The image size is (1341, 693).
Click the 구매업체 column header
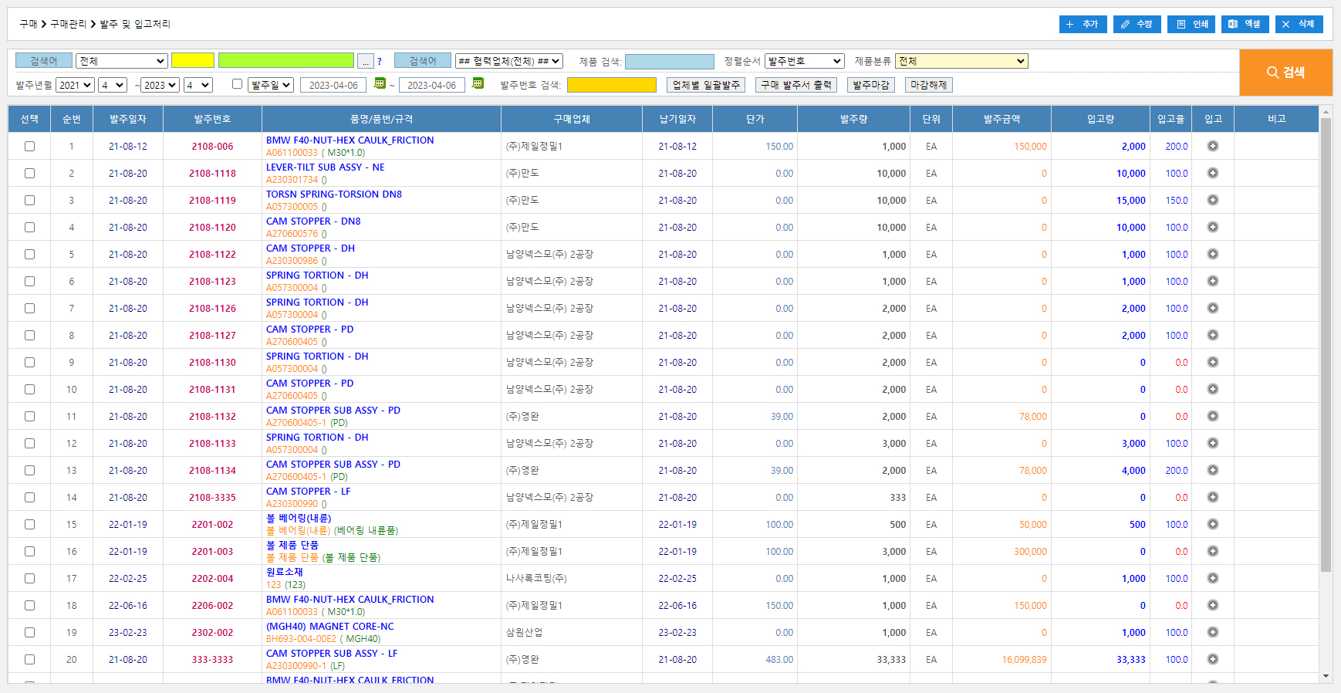tap(571, 119)
